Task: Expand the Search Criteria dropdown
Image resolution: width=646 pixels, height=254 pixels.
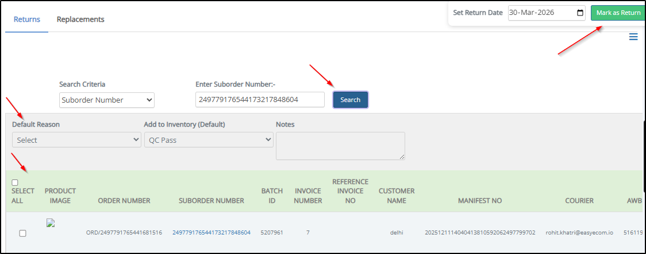Action: click(107, 100)
